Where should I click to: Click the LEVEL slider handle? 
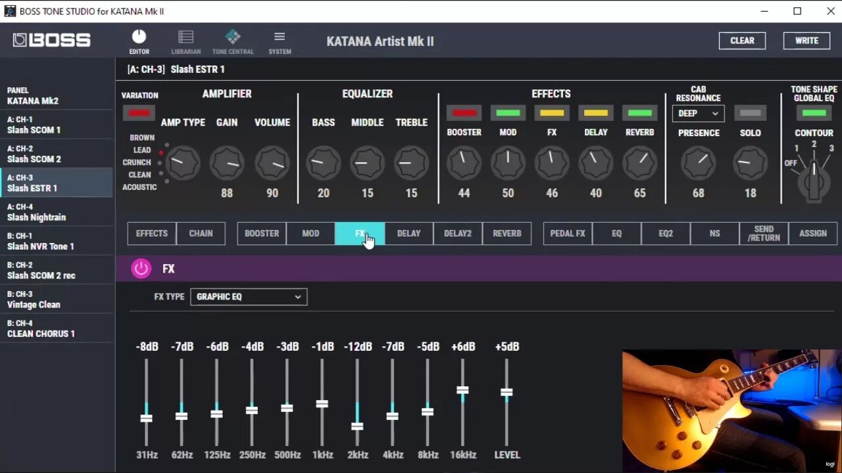coord(507,392)
